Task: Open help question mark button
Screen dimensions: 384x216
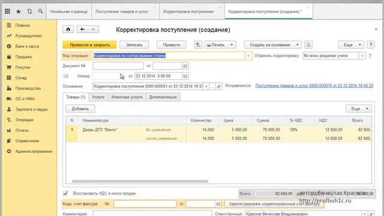Action: click(371, 45)
